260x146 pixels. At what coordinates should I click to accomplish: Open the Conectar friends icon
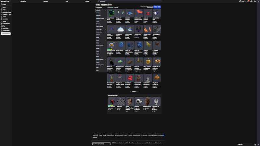pyautogui.click(x=2, y=15)
